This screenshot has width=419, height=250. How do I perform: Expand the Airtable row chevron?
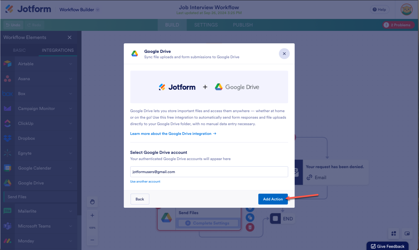point(71,64)
